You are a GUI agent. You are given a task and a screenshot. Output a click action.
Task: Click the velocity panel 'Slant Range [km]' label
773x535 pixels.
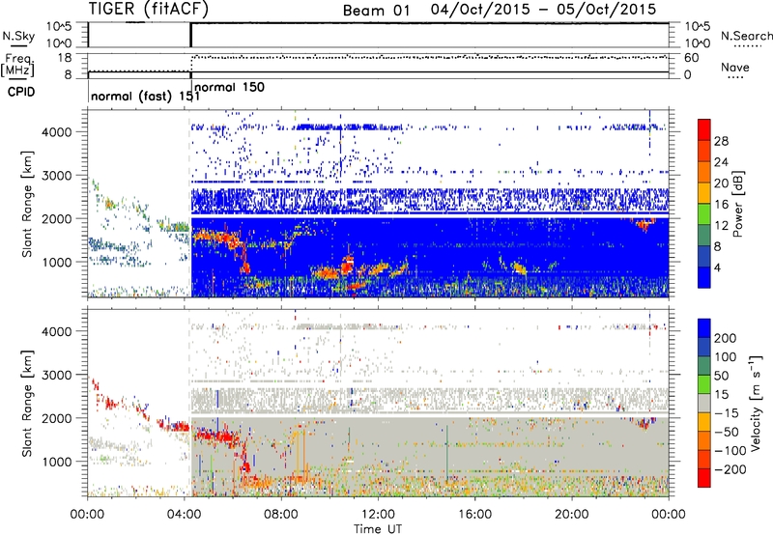[x=27, y=404]
